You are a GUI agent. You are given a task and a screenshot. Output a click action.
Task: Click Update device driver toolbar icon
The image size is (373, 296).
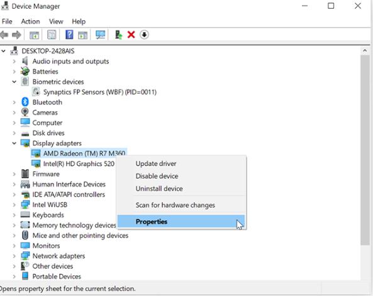(118, 35)
